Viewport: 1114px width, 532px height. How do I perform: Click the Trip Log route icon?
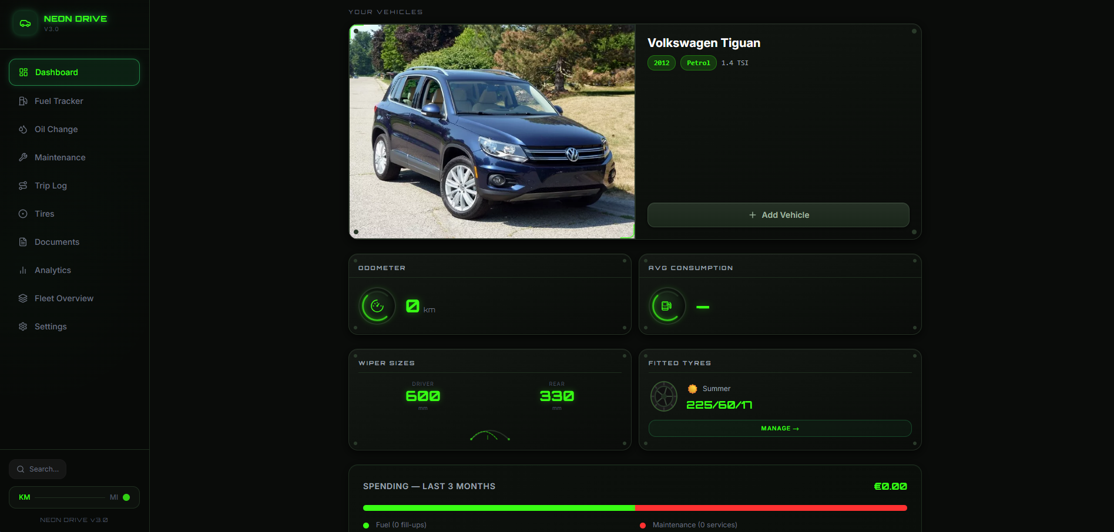point(23,186)
